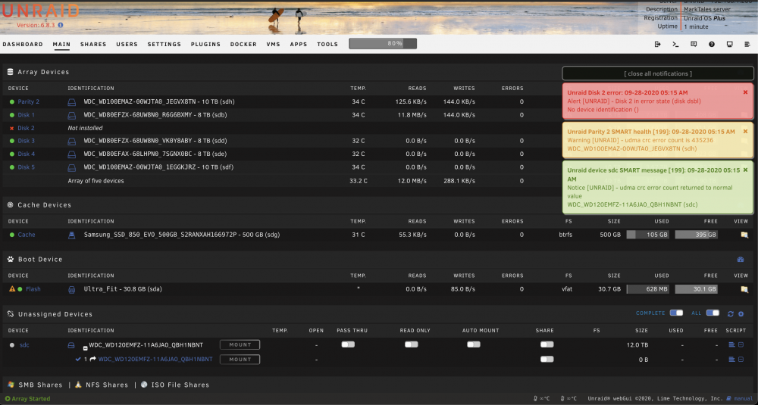Go to the SETTINGS tab

click(164, 44)
